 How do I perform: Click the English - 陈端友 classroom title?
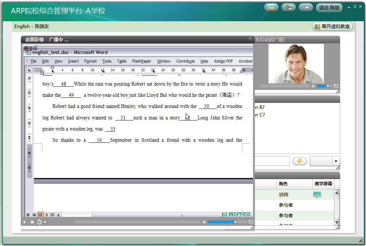pos(32,26)
